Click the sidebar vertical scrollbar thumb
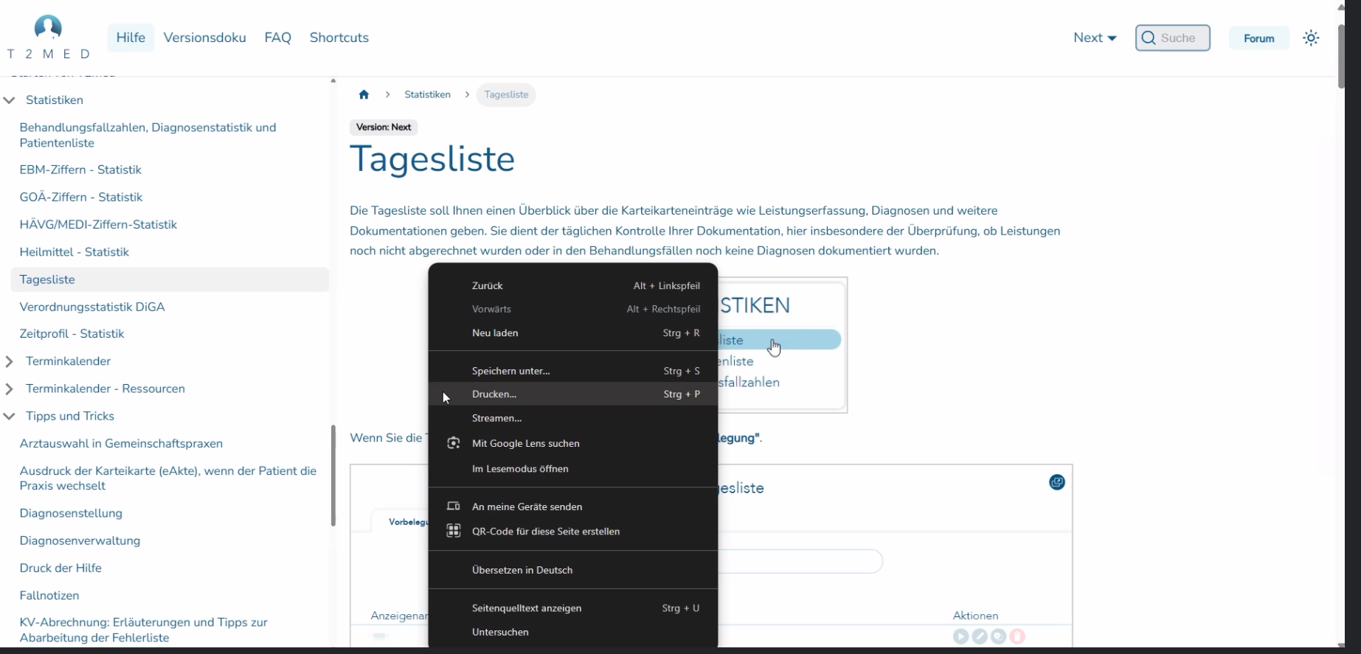The height and width of the screenshot is (654, 1361). pos(333,476)
